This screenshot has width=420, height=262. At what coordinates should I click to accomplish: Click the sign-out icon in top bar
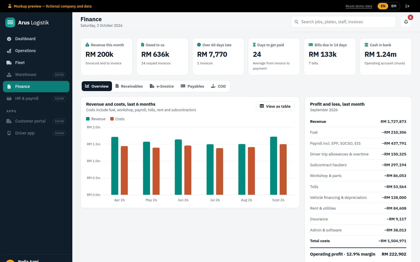tap(407, 6)
